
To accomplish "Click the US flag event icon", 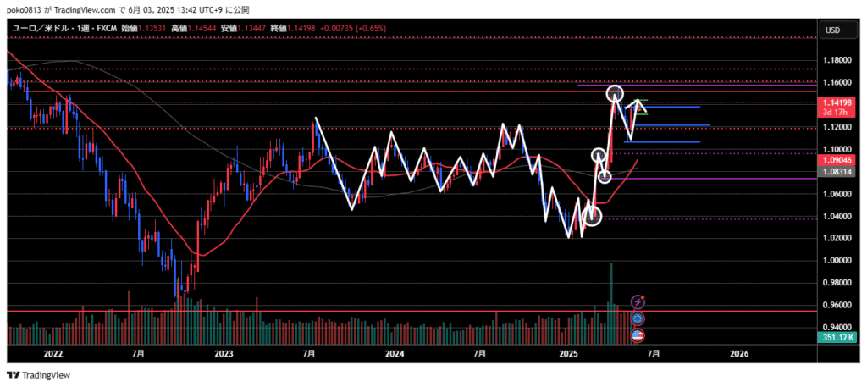I will [638, 335].
